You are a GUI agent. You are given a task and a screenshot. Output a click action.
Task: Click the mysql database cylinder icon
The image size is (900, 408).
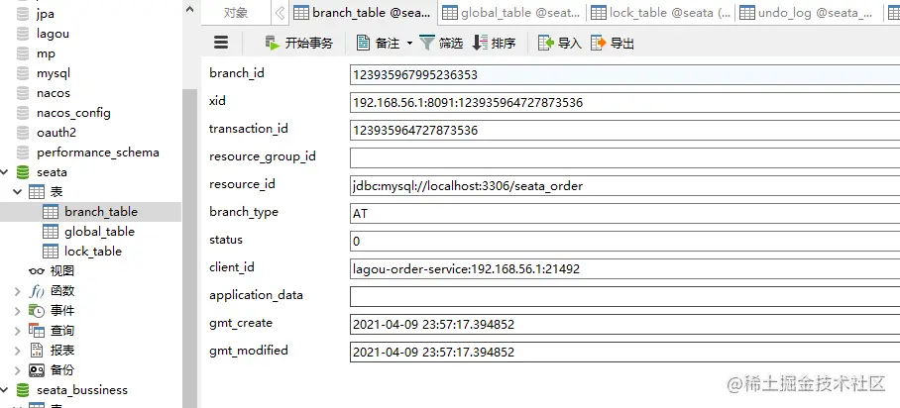[23, 73]
